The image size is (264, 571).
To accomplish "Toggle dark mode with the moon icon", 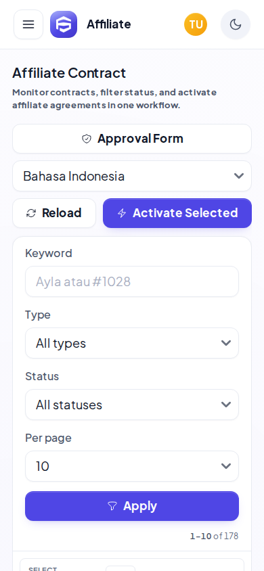I will (236, 24).
